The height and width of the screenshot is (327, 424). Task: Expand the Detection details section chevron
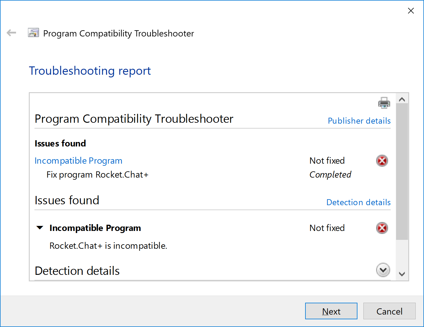pos(383,270)
